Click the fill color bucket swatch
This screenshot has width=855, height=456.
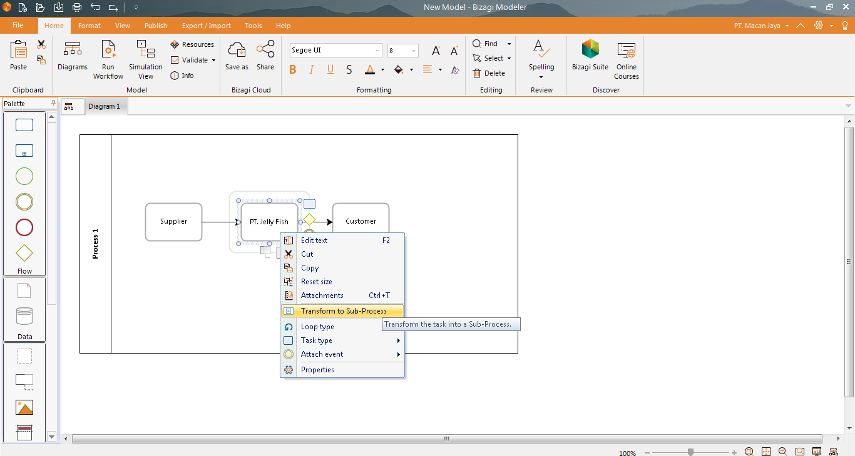[x=399, y=70]
